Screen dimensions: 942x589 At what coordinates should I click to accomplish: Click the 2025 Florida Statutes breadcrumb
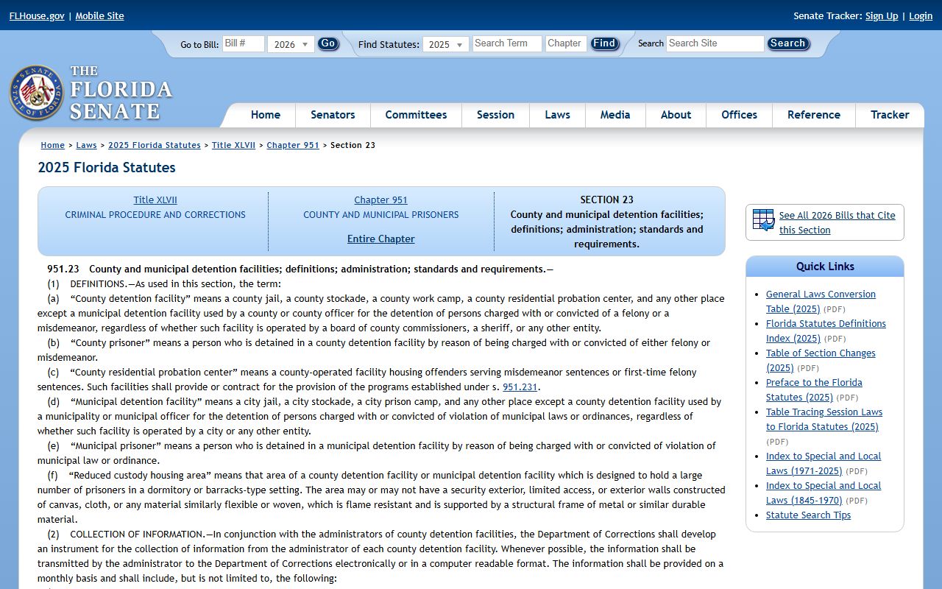(155, 145)
